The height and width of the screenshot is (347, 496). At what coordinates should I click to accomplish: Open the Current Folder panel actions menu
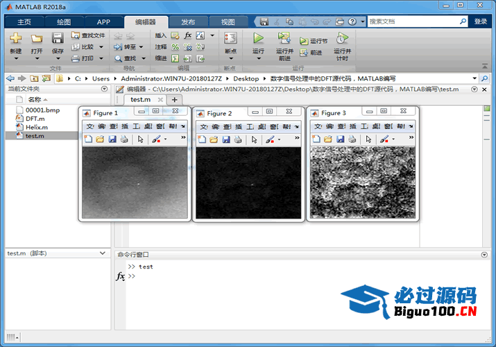tap(104, 89)
